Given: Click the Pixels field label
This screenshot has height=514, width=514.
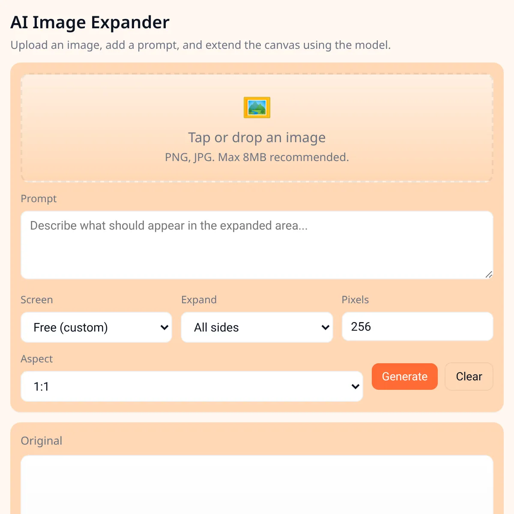Looking at the screenshot, I should click(355, 300).
